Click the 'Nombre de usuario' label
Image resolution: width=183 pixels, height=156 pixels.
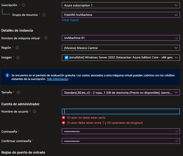[x=15, y=112]
